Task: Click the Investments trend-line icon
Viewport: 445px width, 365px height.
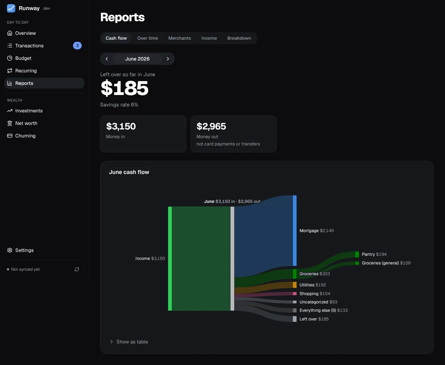Action: tap(10, 111)
